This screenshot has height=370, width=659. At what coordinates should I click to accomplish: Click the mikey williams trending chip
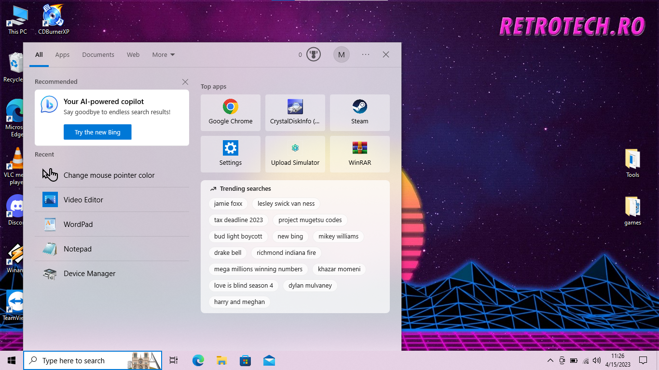[x=339, y=237]
